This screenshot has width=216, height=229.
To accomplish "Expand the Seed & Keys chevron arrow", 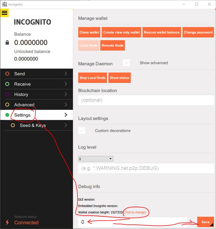I will click(66, 125).
